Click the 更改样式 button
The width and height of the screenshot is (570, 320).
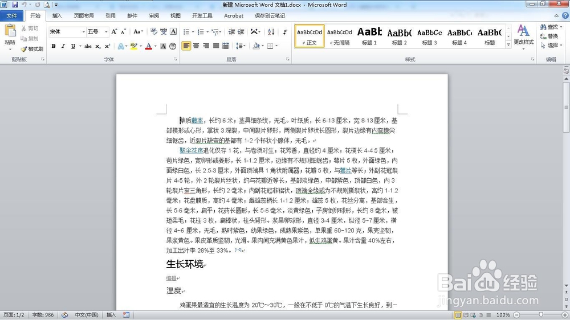click(523, 36)
